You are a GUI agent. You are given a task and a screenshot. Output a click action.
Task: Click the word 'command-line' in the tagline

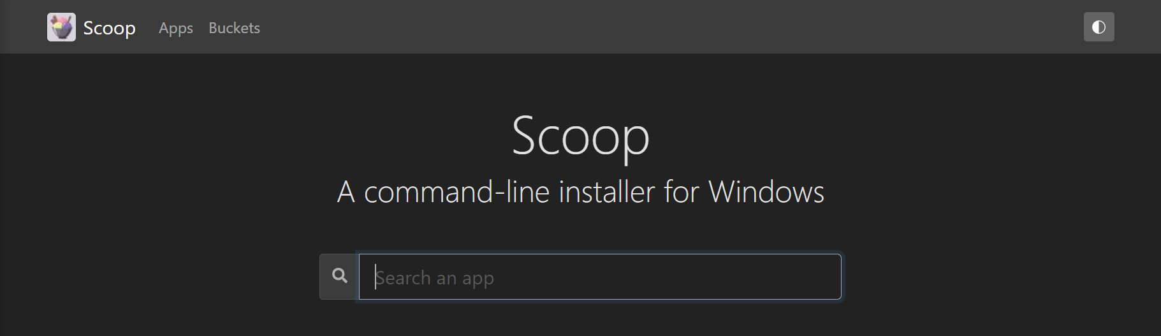[456, 192]
